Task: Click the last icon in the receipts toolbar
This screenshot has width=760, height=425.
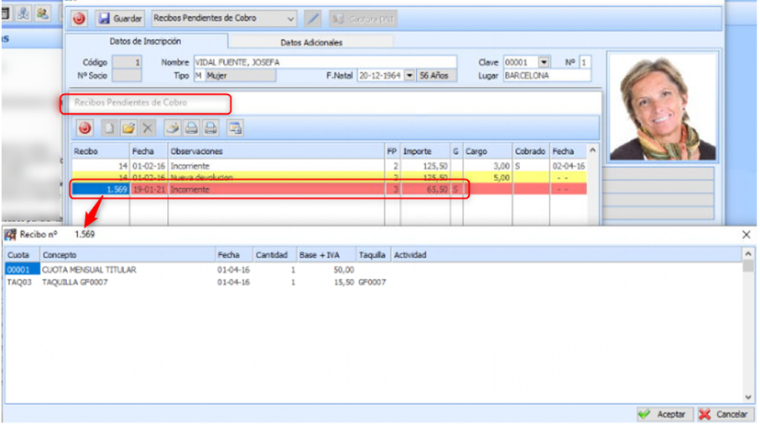Action: tap(236, 128)
